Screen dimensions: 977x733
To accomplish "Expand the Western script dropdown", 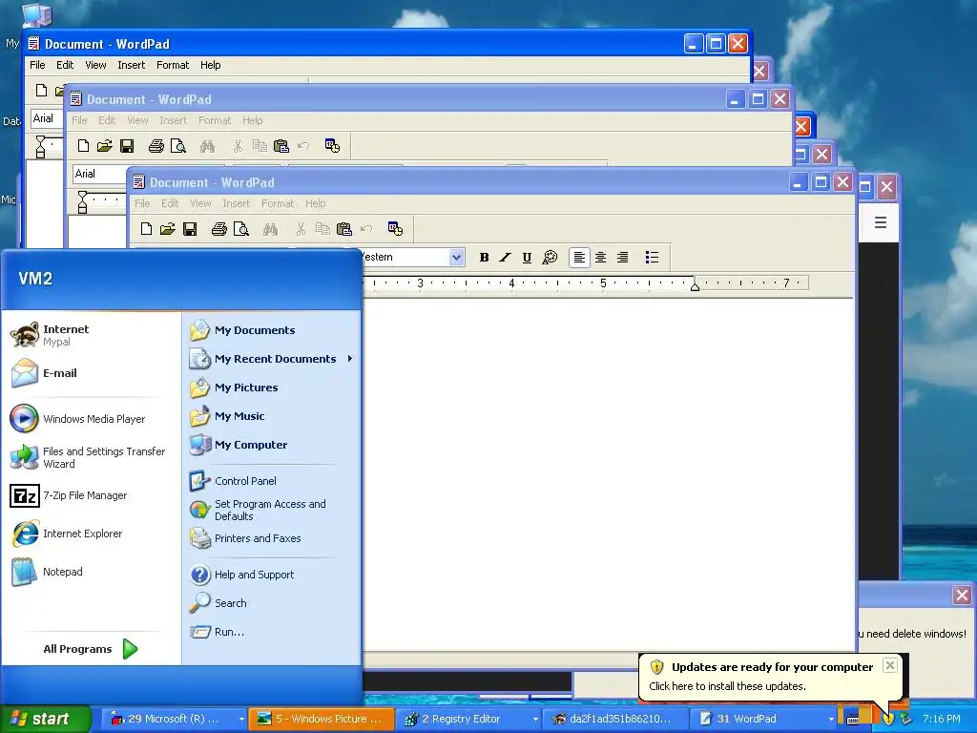I will tap(456, 257).
